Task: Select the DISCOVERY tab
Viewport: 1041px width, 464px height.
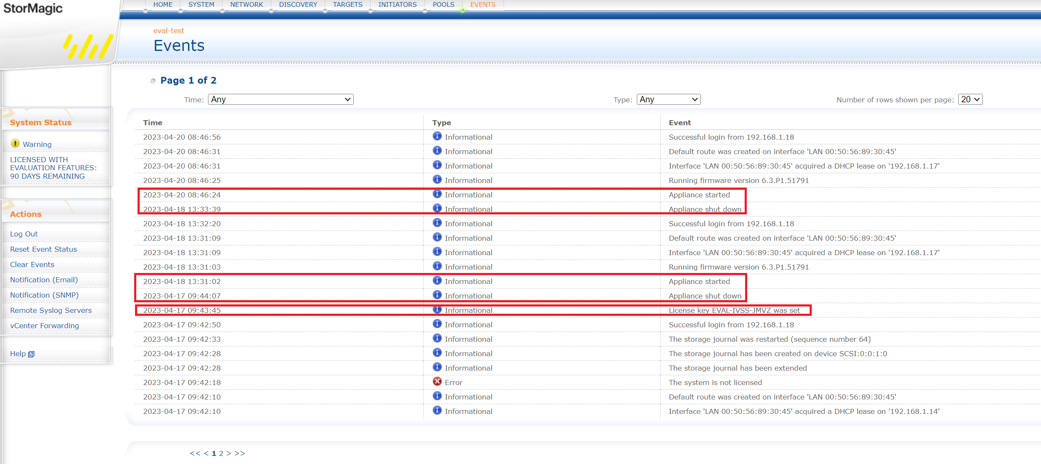Action: [298, 5]
